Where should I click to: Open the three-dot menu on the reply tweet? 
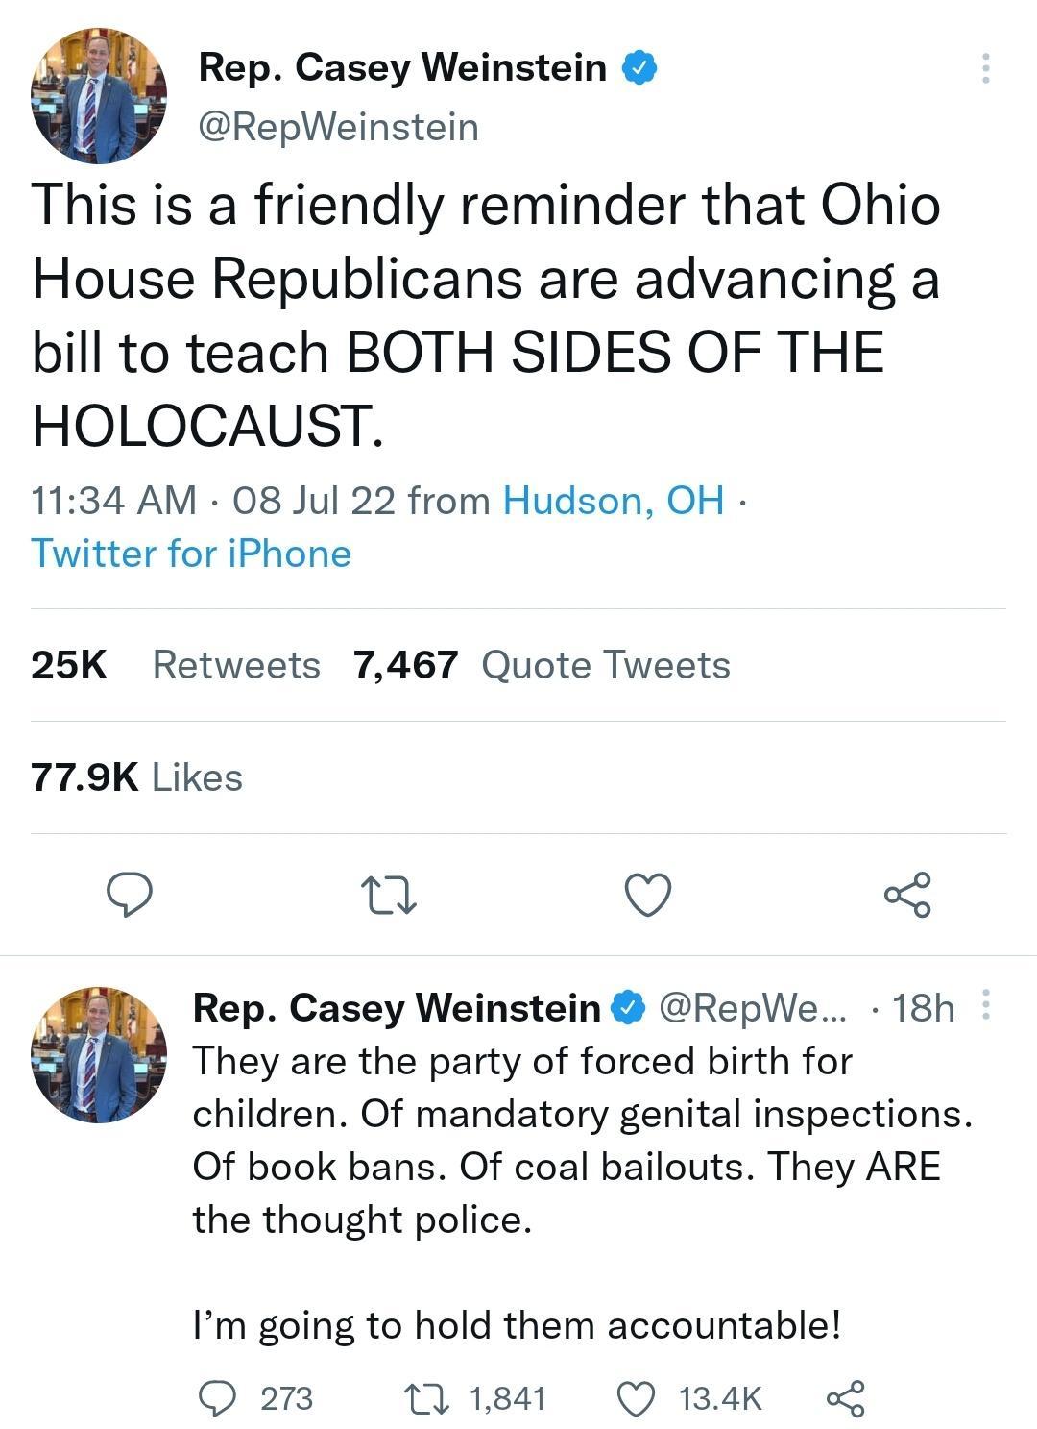(x=987, y=1005)
